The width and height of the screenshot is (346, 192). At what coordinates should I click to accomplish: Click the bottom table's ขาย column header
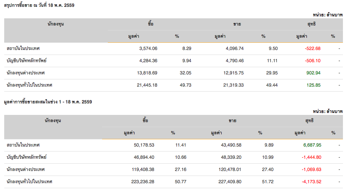pos(232,121)
